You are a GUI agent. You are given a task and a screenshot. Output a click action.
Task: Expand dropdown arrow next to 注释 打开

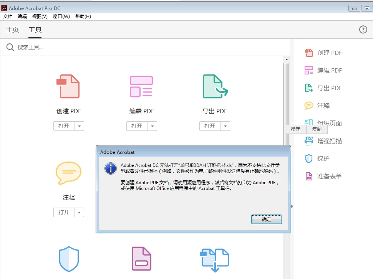pos(80,213)
